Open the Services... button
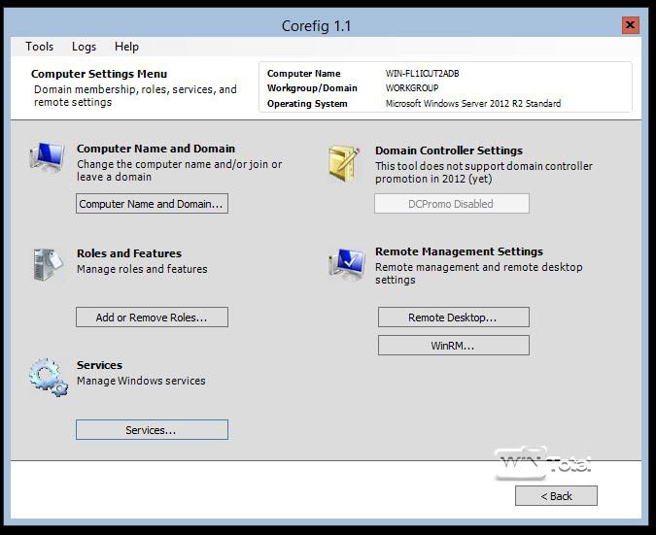 tap(152, 430)
